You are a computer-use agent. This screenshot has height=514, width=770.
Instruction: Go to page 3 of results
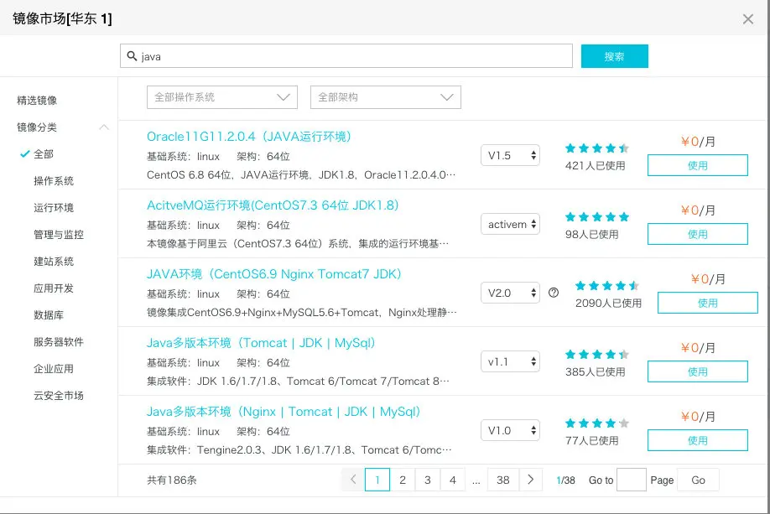click(x=428, y=480)
